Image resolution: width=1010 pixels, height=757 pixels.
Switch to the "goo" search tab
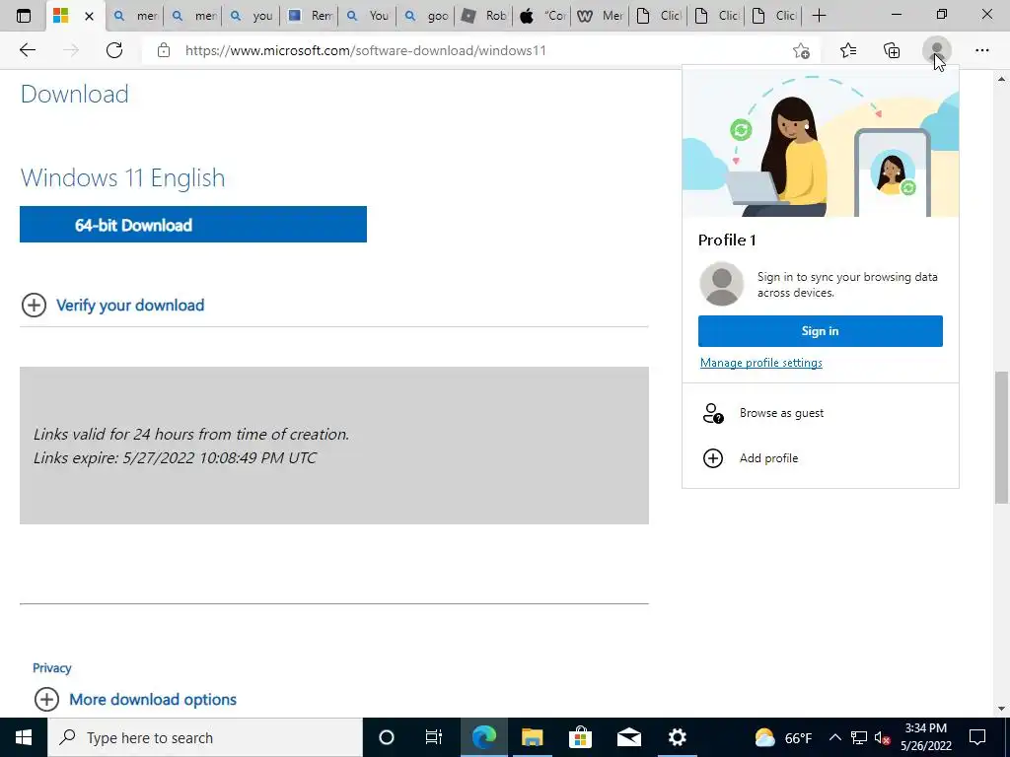click(x=426, y=16)
